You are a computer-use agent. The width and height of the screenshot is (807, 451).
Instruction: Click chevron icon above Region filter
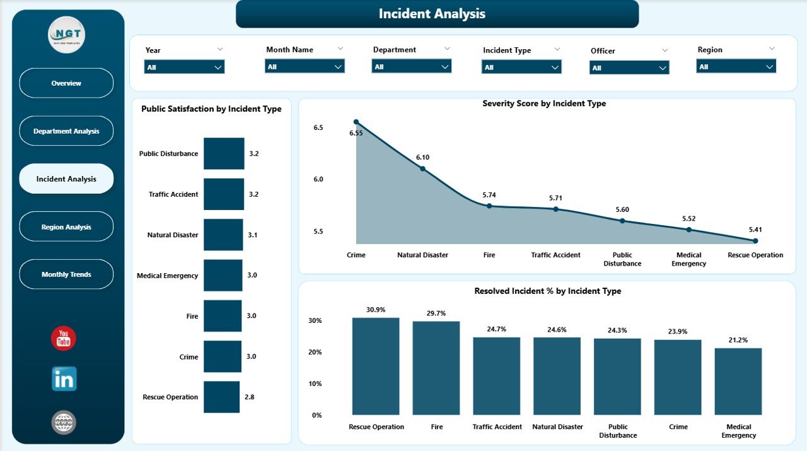pyautogui.click(x=772, y=49)
